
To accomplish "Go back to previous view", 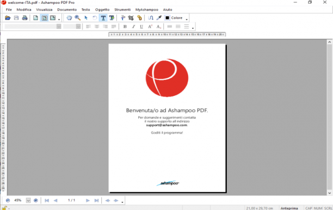I will (x=107, y=200).
